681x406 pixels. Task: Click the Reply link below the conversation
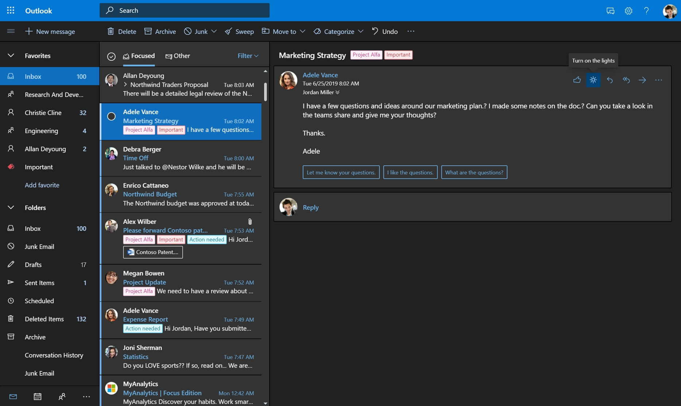[x=310, y=207]
